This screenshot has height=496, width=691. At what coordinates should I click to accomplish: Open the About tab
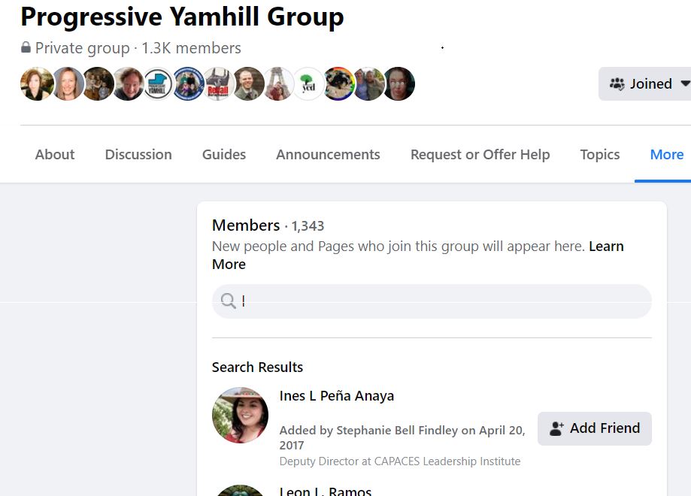(55, 155)
